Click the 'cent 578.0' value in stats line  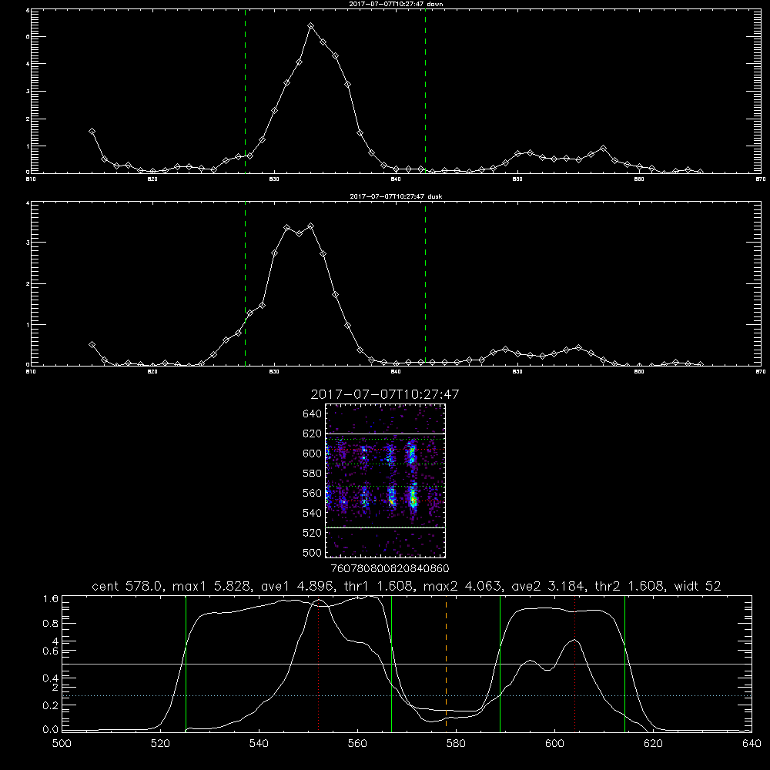(129, 586)
